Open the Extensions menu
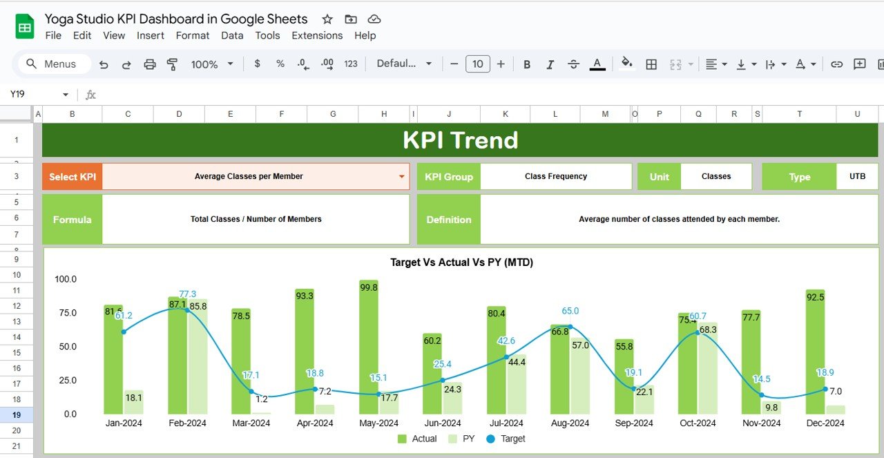This screenshot has width=884, height=458. 317,35
